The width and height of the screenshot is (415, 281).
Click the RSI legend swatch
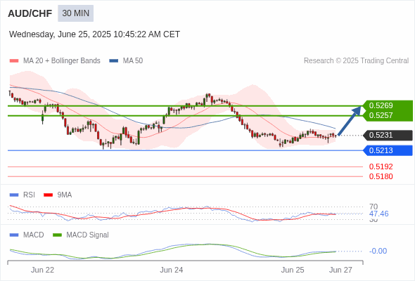tap(14, 195)
